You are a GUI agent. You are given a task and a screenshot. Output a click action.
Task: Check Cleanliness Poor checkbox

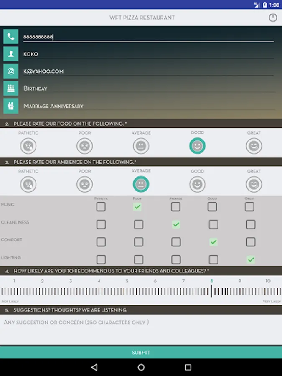point(139,224)
